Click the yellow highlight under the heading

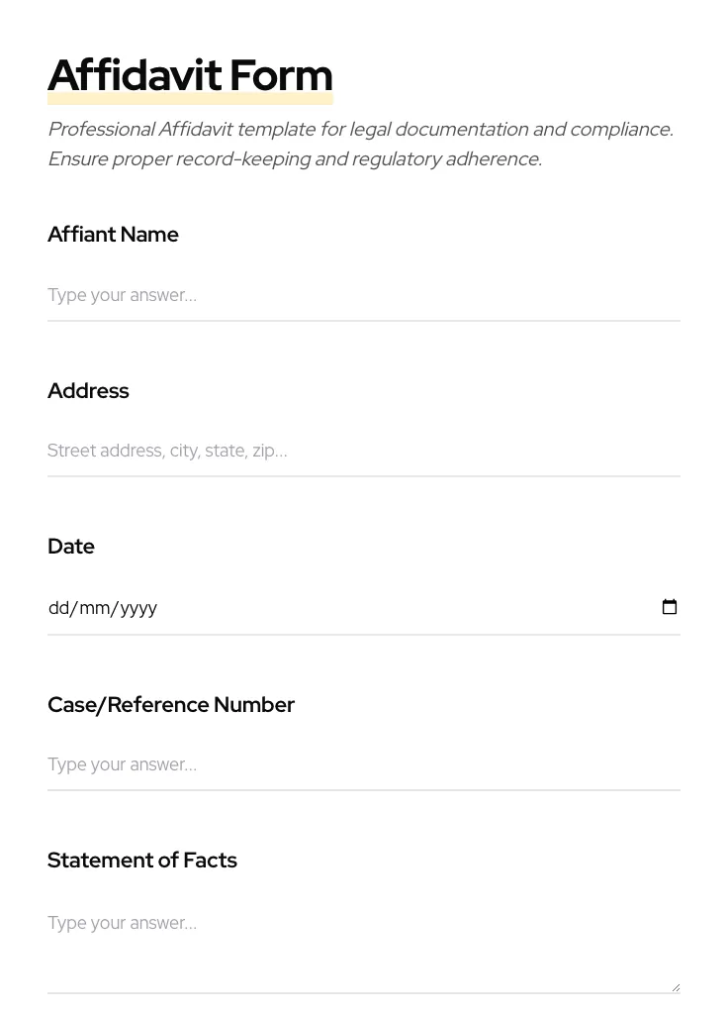click(190, 100)
